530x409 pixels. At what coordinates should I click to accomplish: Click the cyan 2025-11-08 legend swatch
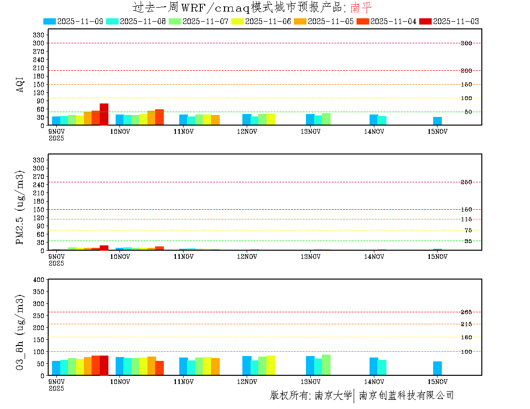click(112, 21)
